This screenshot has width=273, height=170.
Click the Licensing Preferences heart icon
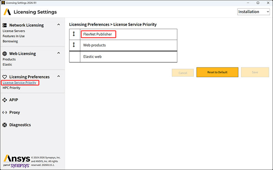(x=5, y=77)
